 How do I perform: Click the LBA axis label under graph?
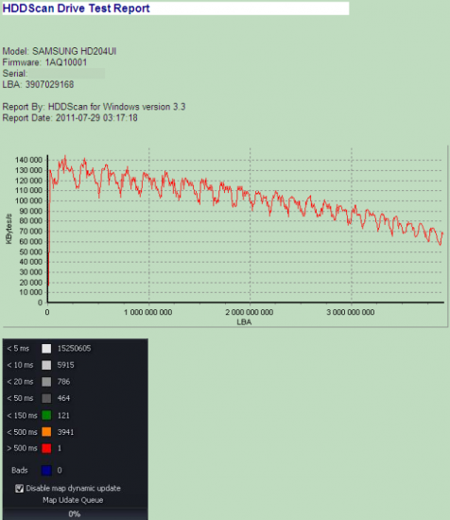point(244,322)
